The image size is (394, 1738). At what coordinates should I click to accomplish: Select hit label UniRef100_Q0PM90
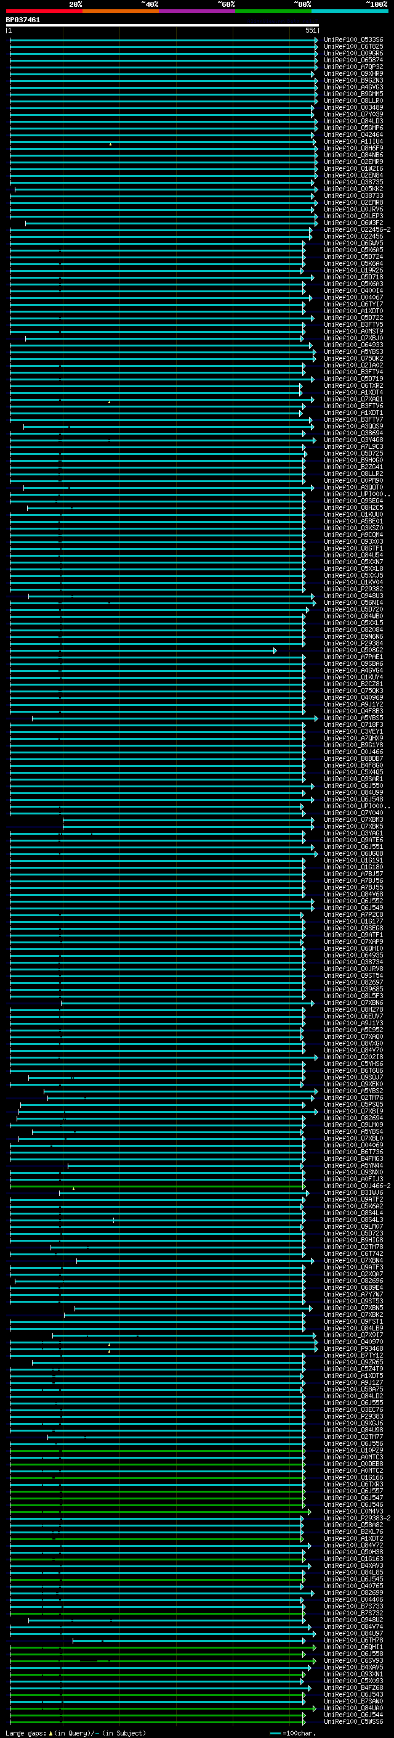tap(353, 480)
